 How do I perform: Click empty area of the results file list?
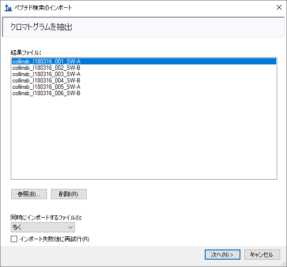coord(144,137)
